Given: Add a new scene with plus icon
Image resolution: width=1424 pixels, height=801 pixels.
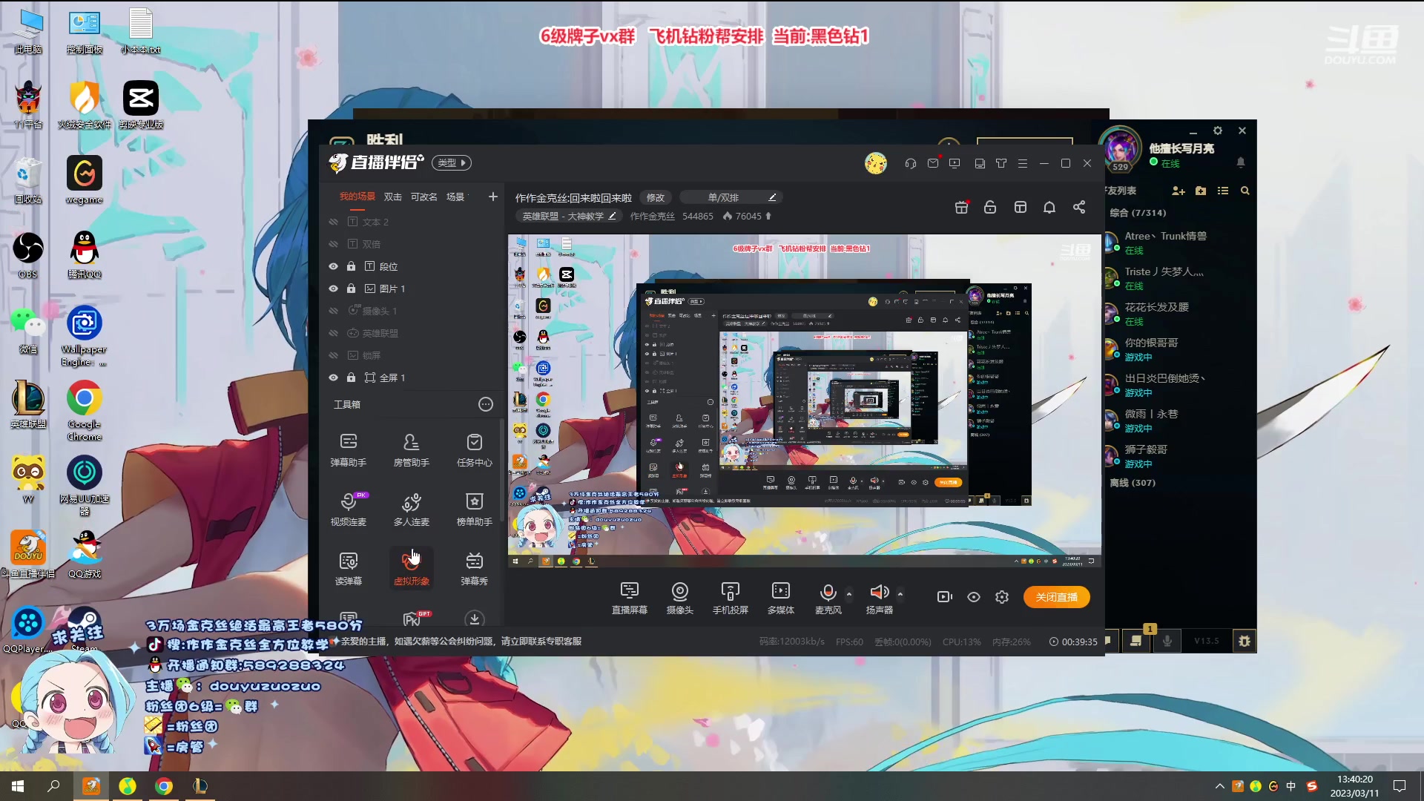Looking at the screenshot, I should point(492,197).
